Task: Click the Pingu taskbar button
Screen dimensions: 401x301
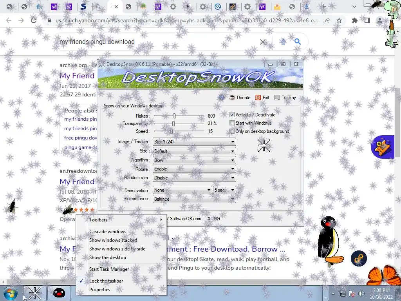Action: pos(59,293)
